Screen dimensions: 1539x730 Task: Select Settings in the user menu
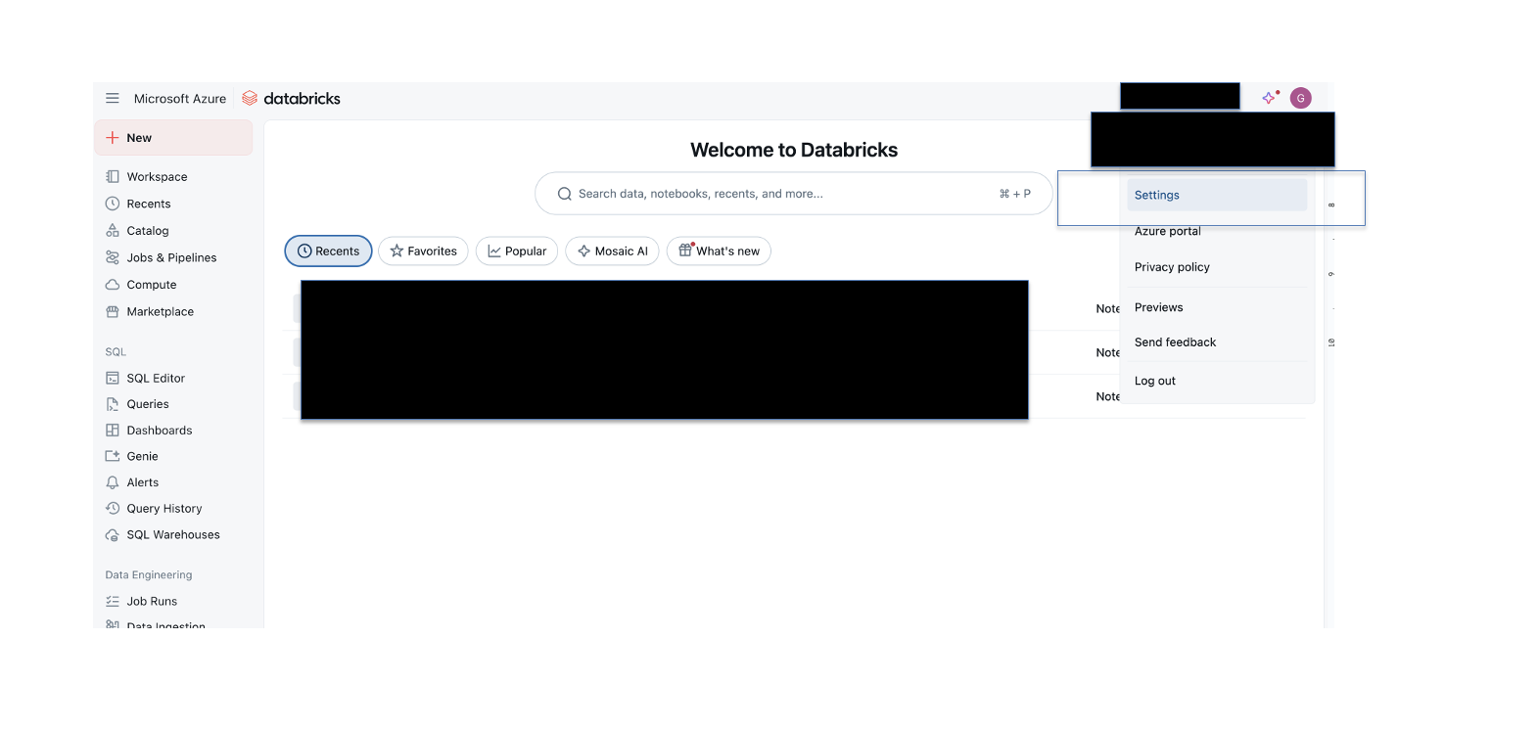(x=1217, y=195)
